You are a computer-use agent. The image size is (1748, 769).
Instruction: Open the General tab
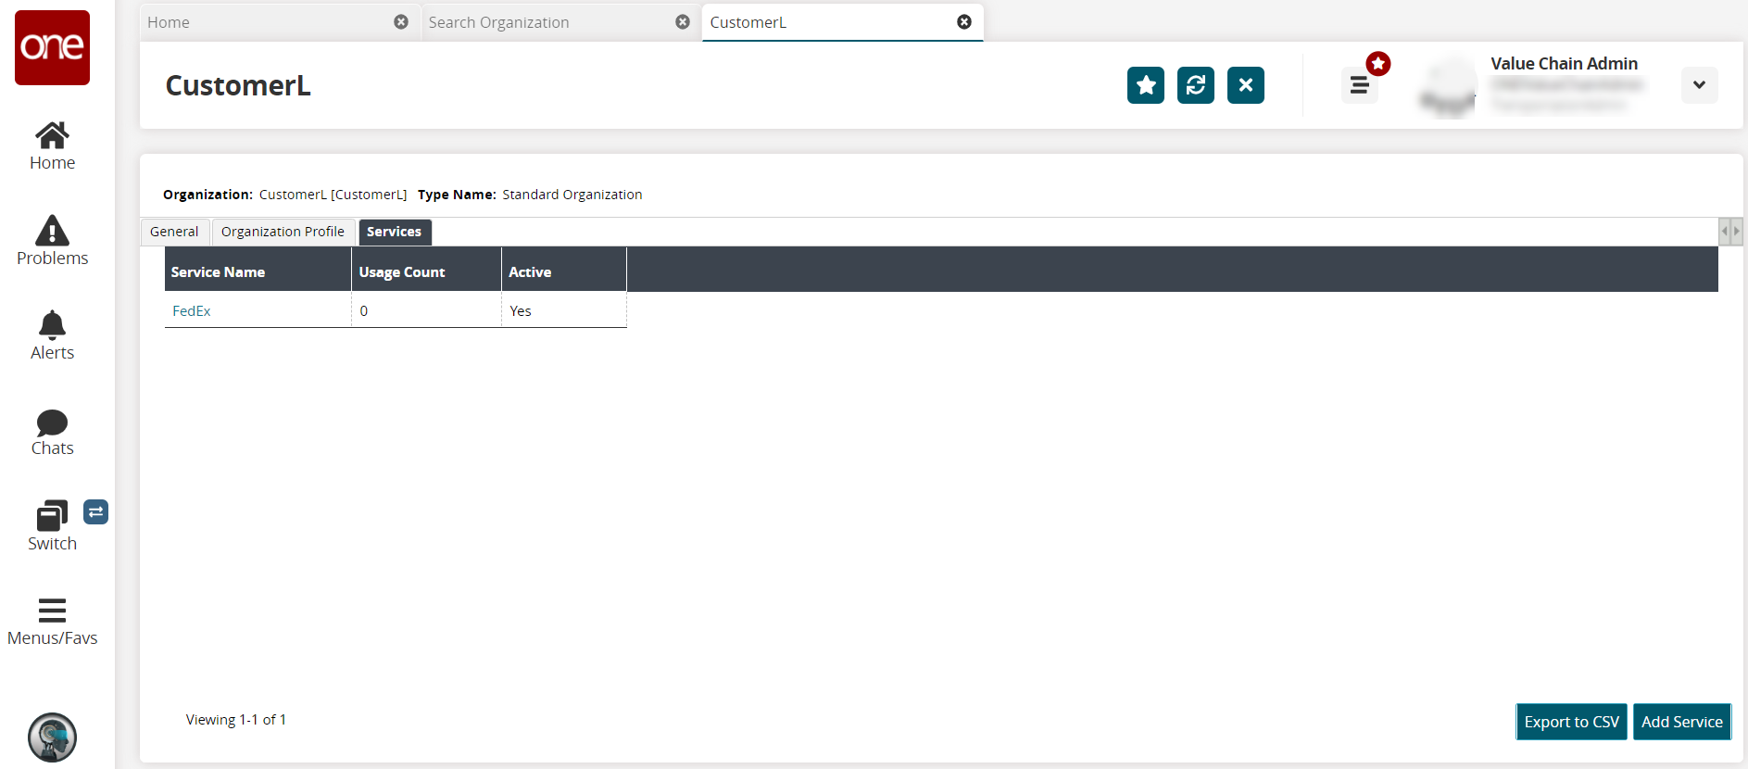174,232
